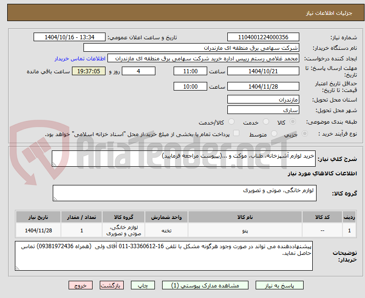Select the 'جزیی' purchase type radio

point(305,134)
